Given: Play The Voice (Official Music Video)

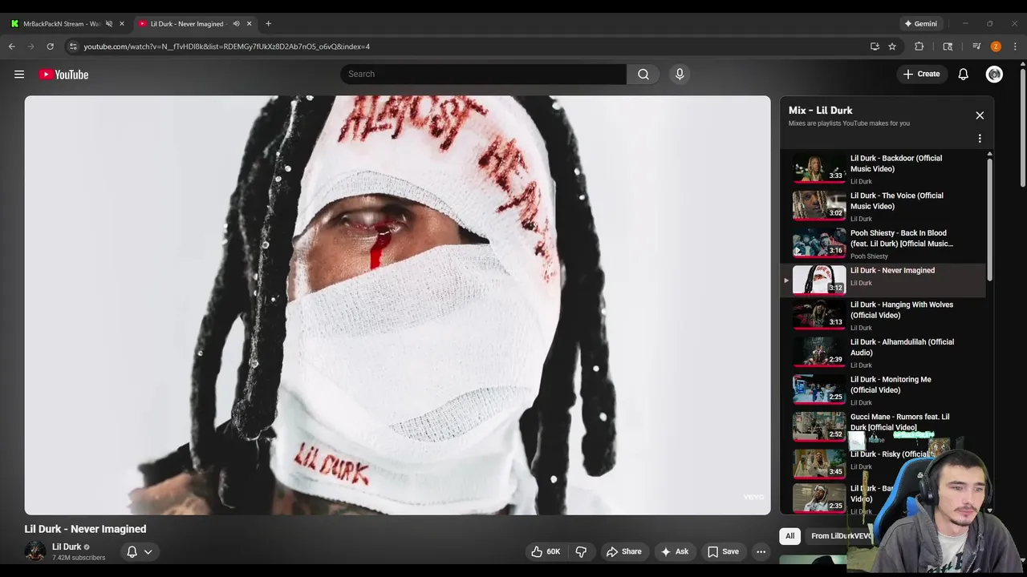Looking at the screenshot, I should point(897,201).
